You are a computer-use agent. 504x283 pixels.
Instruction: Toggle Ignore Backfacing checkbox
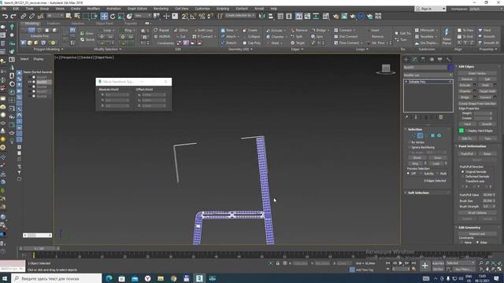click(409, 147)
